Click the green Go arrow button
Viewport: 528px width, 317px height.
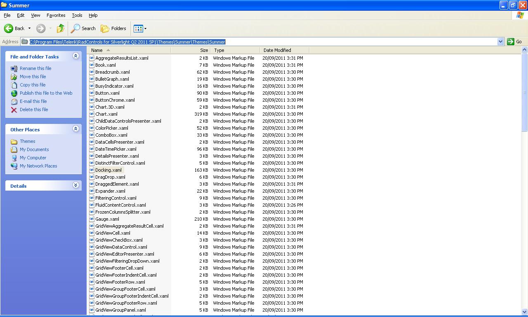click(x=511, y=42)
